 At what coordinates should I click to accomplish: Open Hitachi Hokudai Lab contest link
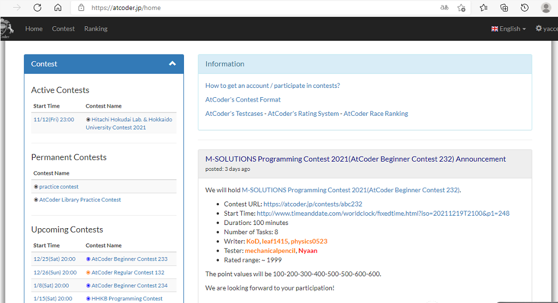129,123
